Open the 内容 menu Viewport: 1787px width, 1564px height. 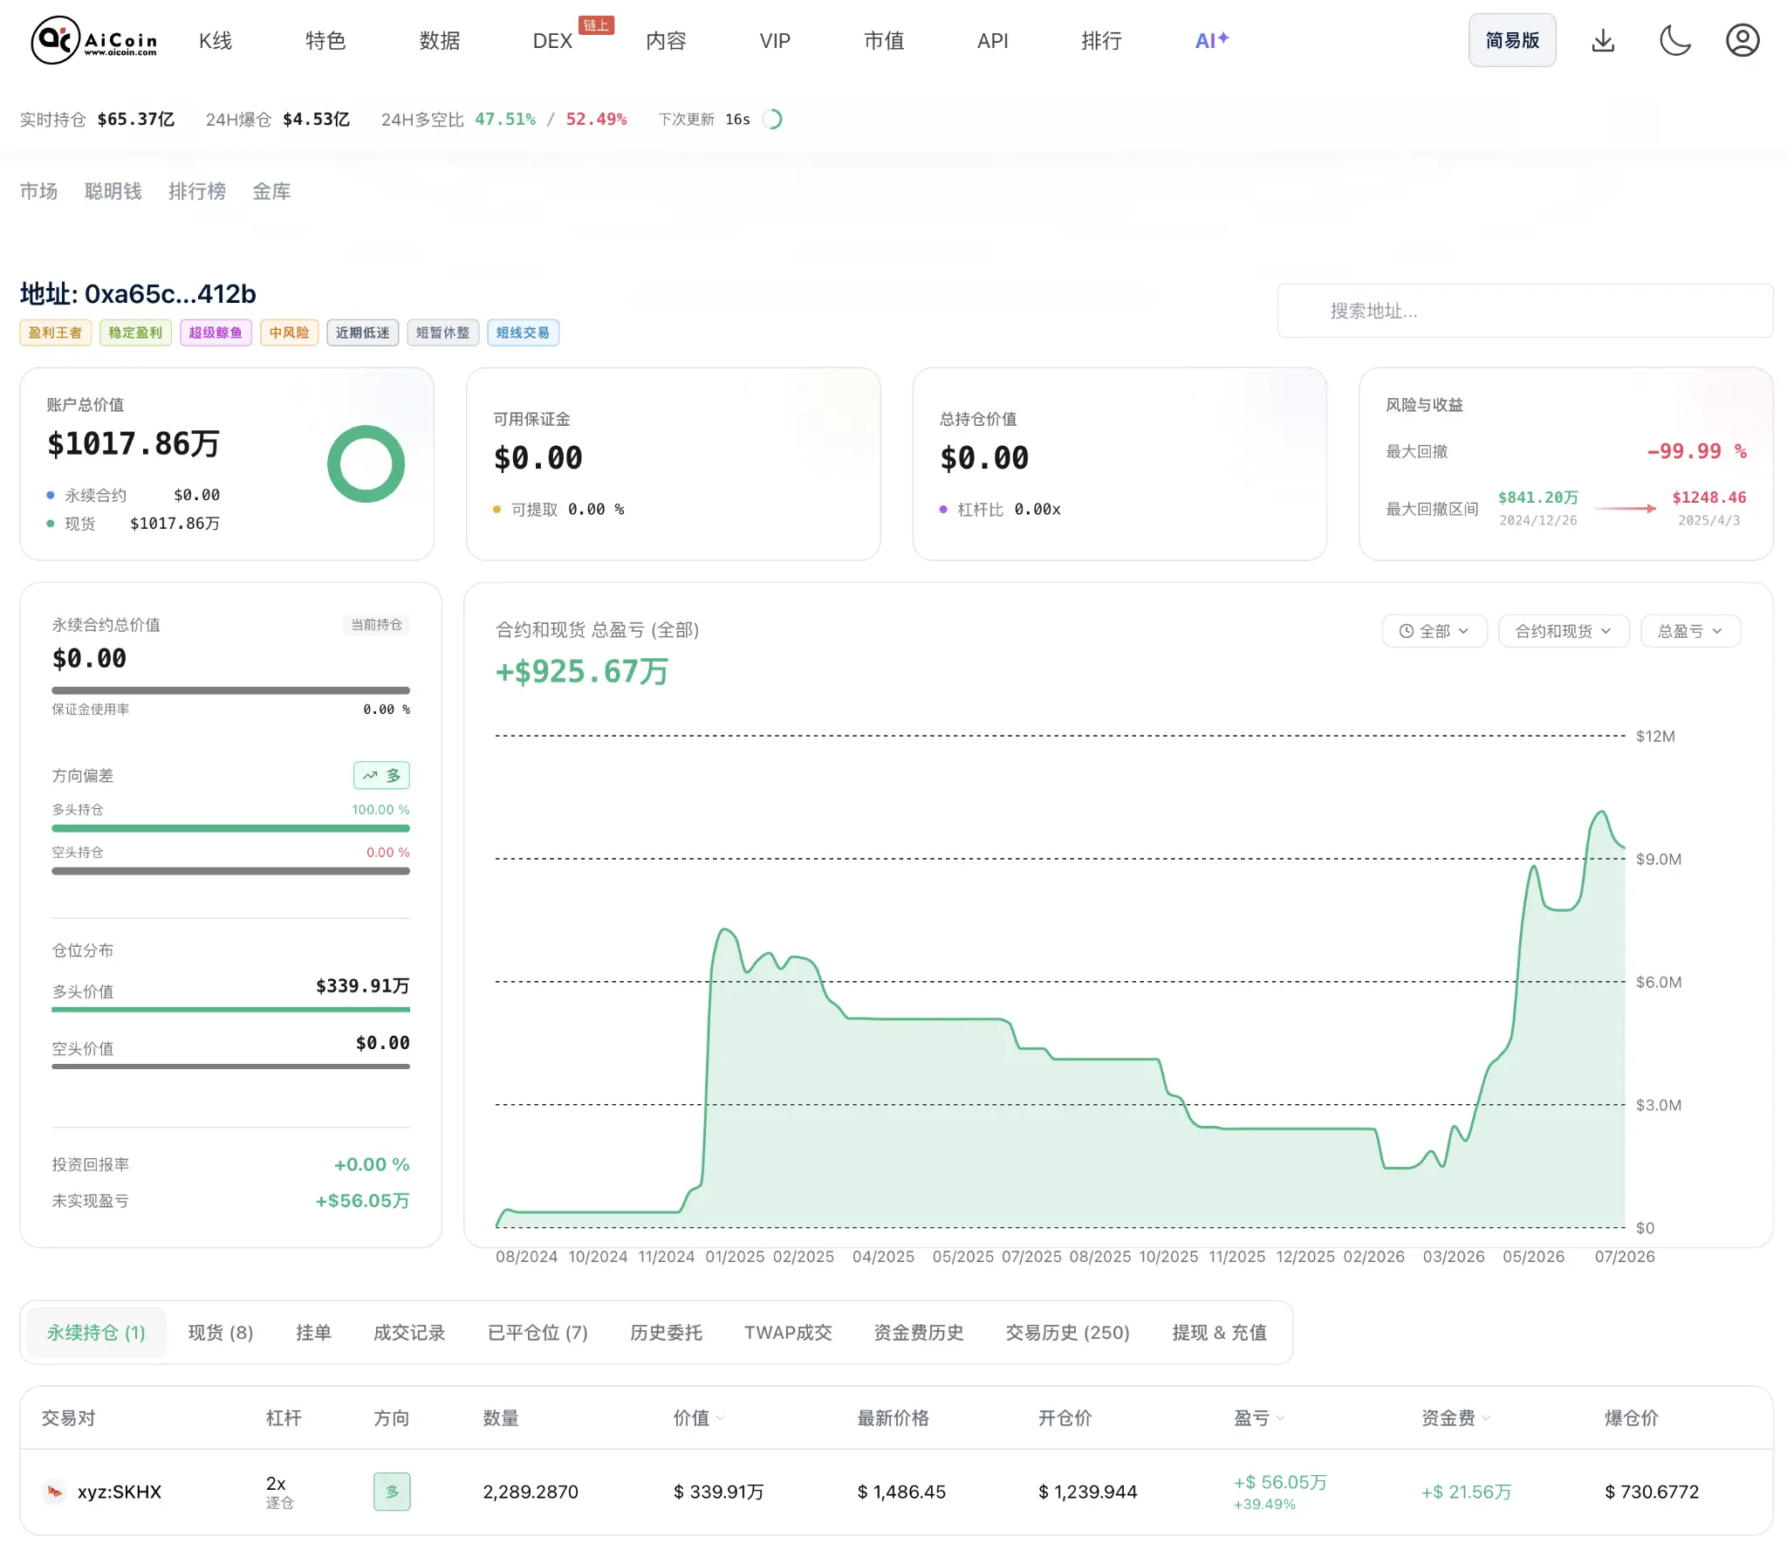coord(666,41)
